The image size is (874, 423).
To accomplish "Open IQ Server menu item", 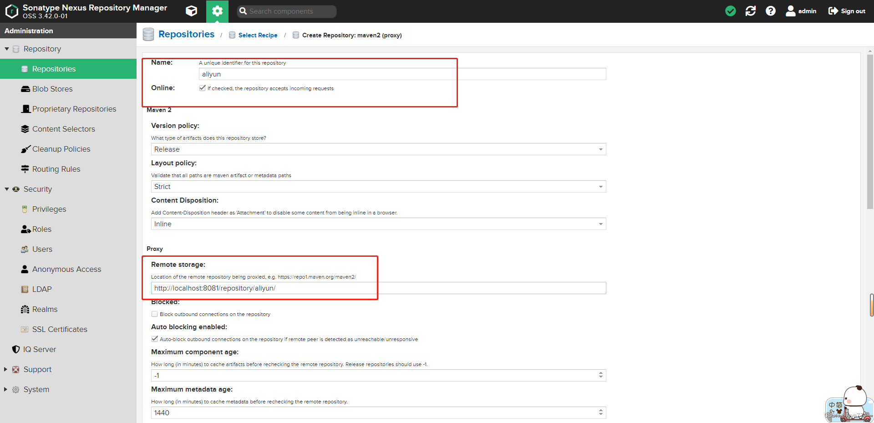I will click(x=68, y=349).
